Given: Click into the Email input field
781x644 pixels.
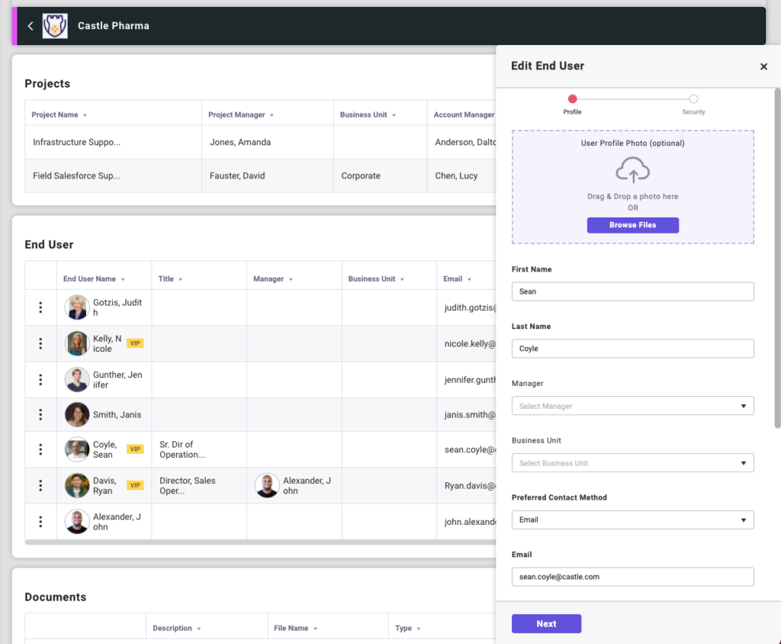Looking at the screenshot, I should (x=632, y=577).
